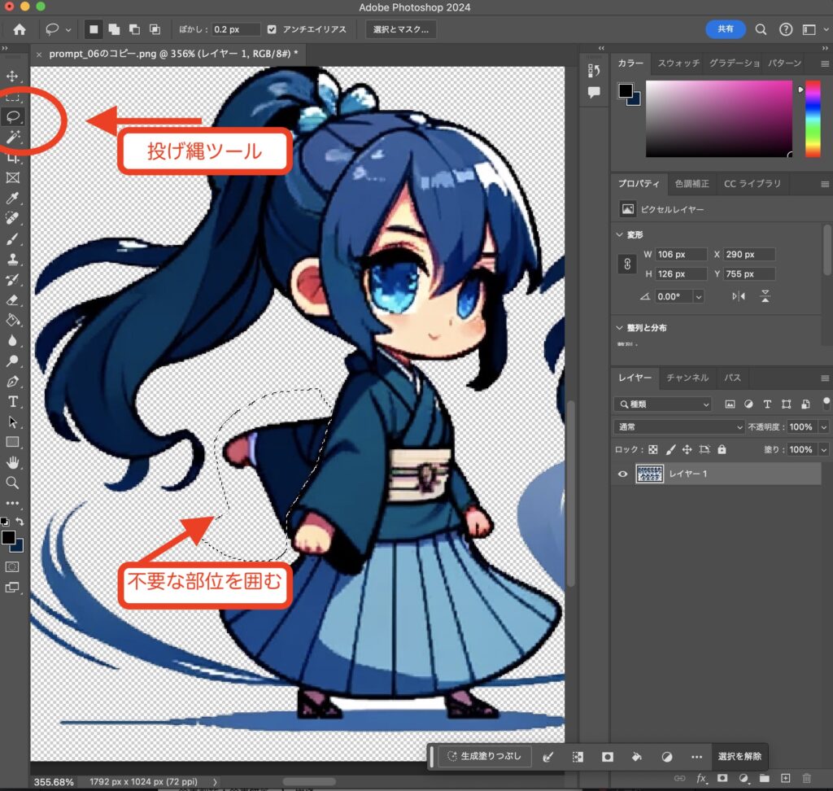833x791 pixels.
Task: Select the Rectangle shape tool
Action: pos(13,442)
